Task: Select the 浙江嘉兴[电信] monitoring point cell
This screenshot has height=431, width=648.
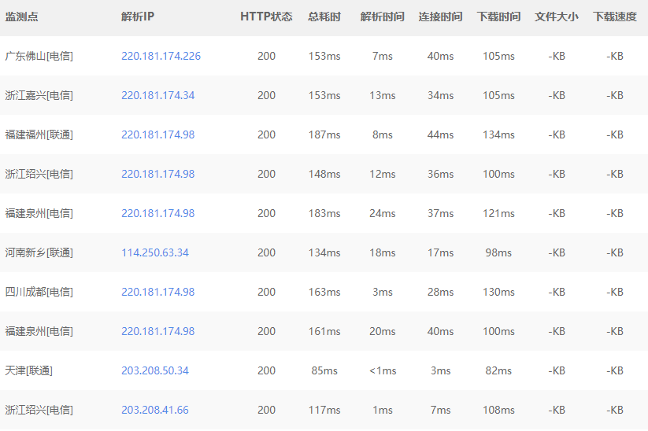Action: click(39, 95)
